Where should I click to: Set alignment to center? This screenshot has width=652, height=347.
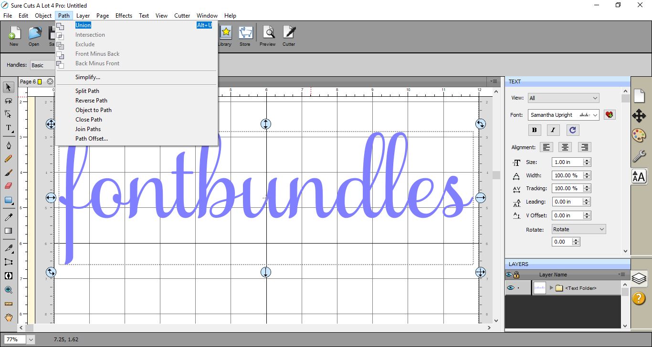pos(565,147)
